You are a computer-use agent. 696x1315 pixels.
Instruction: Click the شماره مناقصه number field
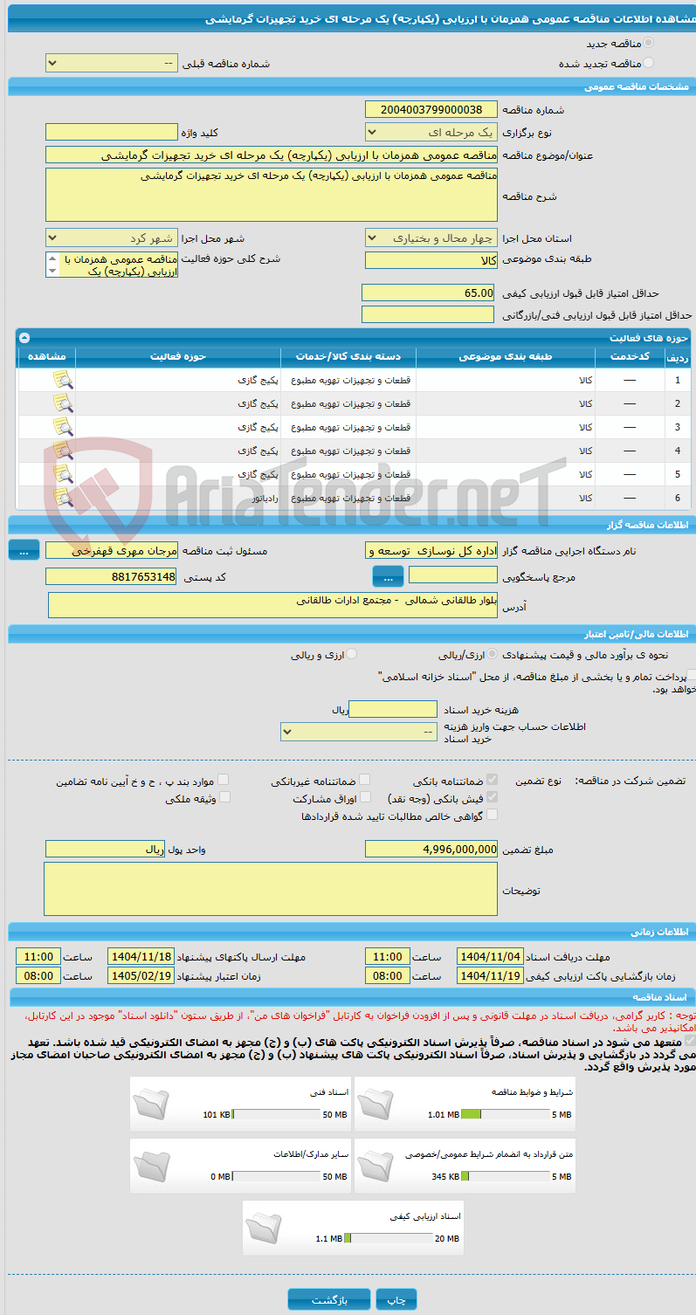[431, 109]
